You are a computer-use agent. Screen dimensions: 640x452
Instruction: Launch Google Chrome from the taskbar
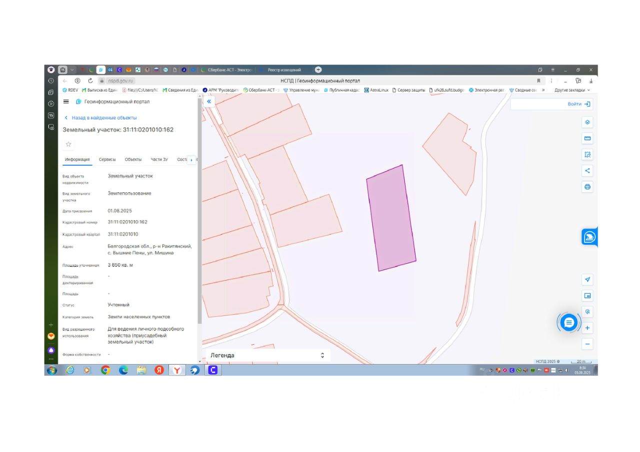tap(105, 370)
